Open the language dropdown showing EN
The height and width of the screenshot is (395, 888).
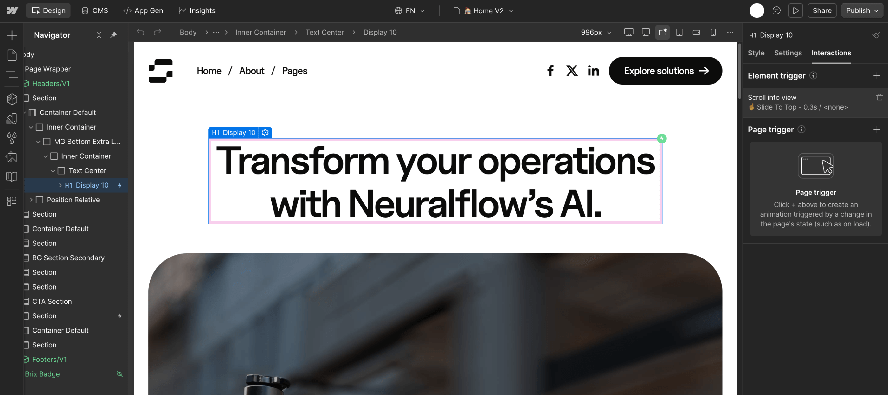[409, 11]
